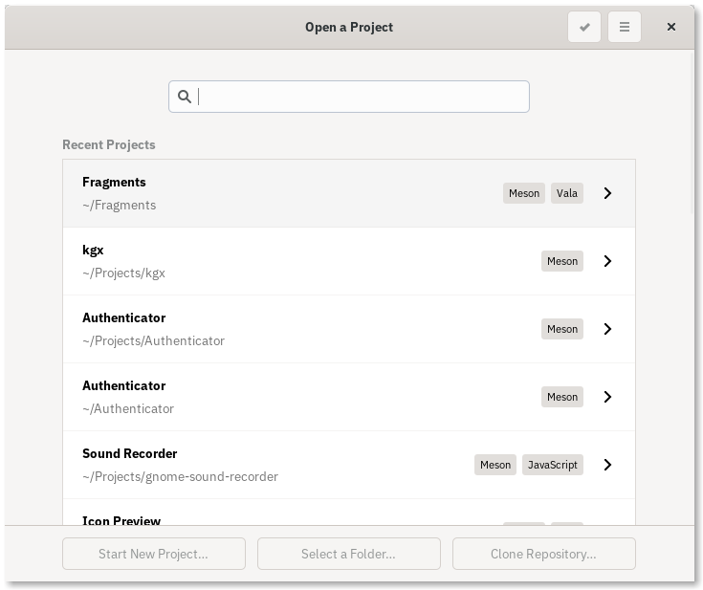703x590 pixels.
Task: Open the hamburger menu in the header
Action: [x=624, y=27]
